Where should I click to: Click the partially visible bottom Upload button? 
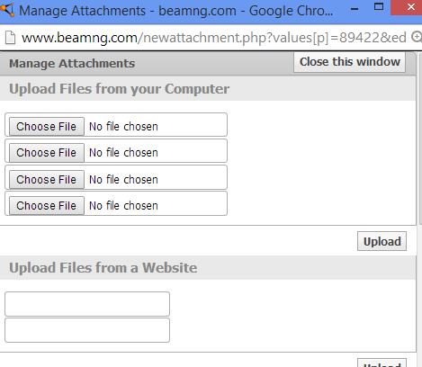point(382,363)
